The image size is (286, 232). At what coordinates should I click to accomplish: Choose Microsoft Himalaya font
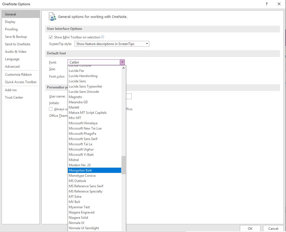[x=94, y=123]
